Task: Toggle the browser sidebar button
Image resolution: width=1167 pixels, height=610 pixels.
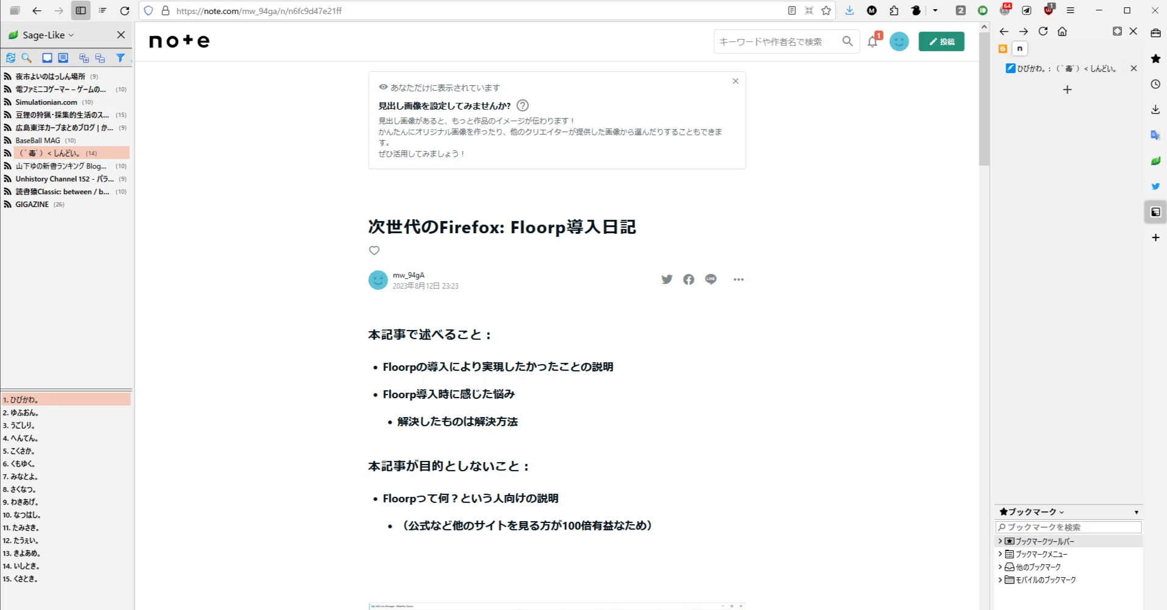Action: pos(80,10)
